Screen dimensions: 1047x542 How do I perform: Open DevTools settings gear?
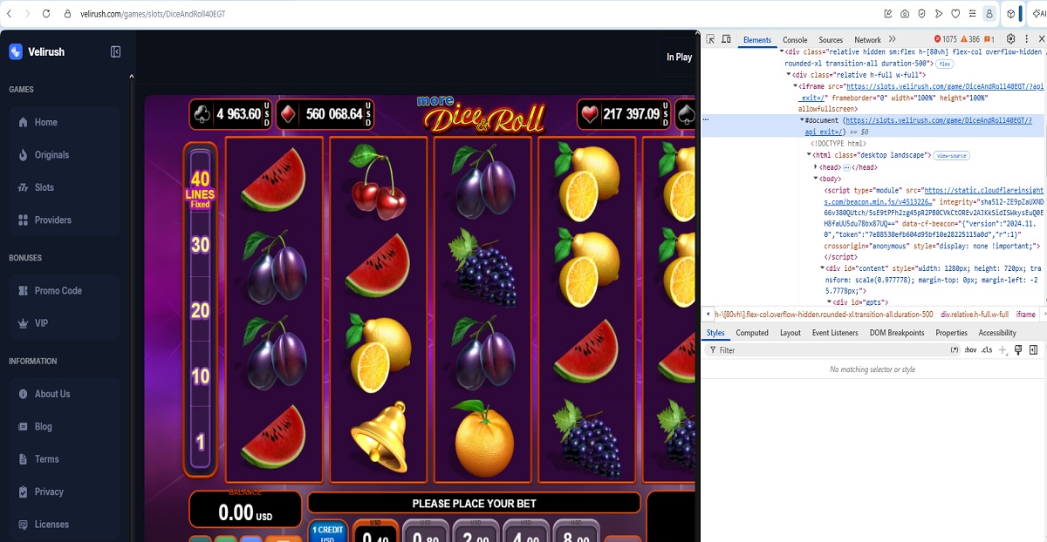pyautogui.click(x=1011, y=39)
